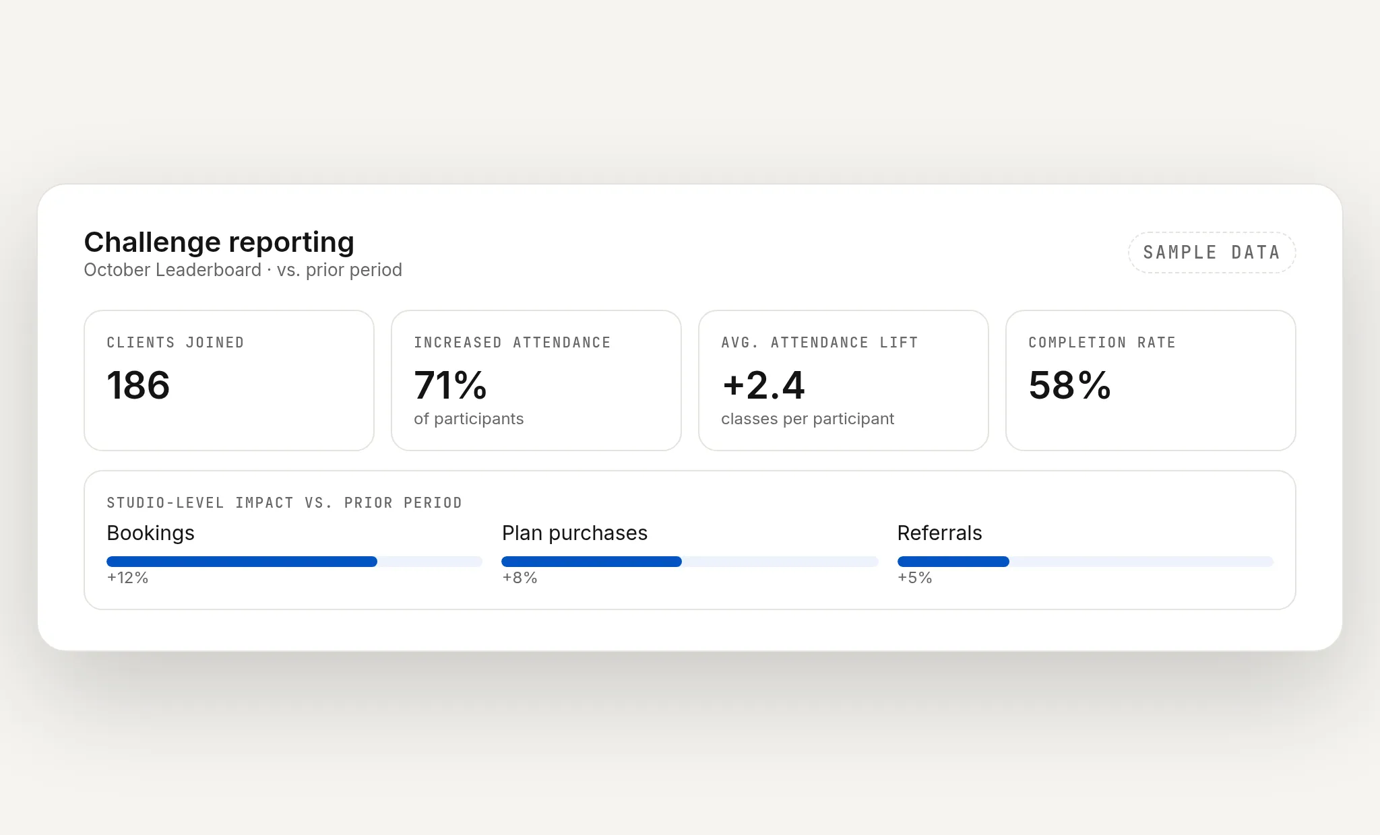
Task: Click the Bookings label
Action: point(150,533)
